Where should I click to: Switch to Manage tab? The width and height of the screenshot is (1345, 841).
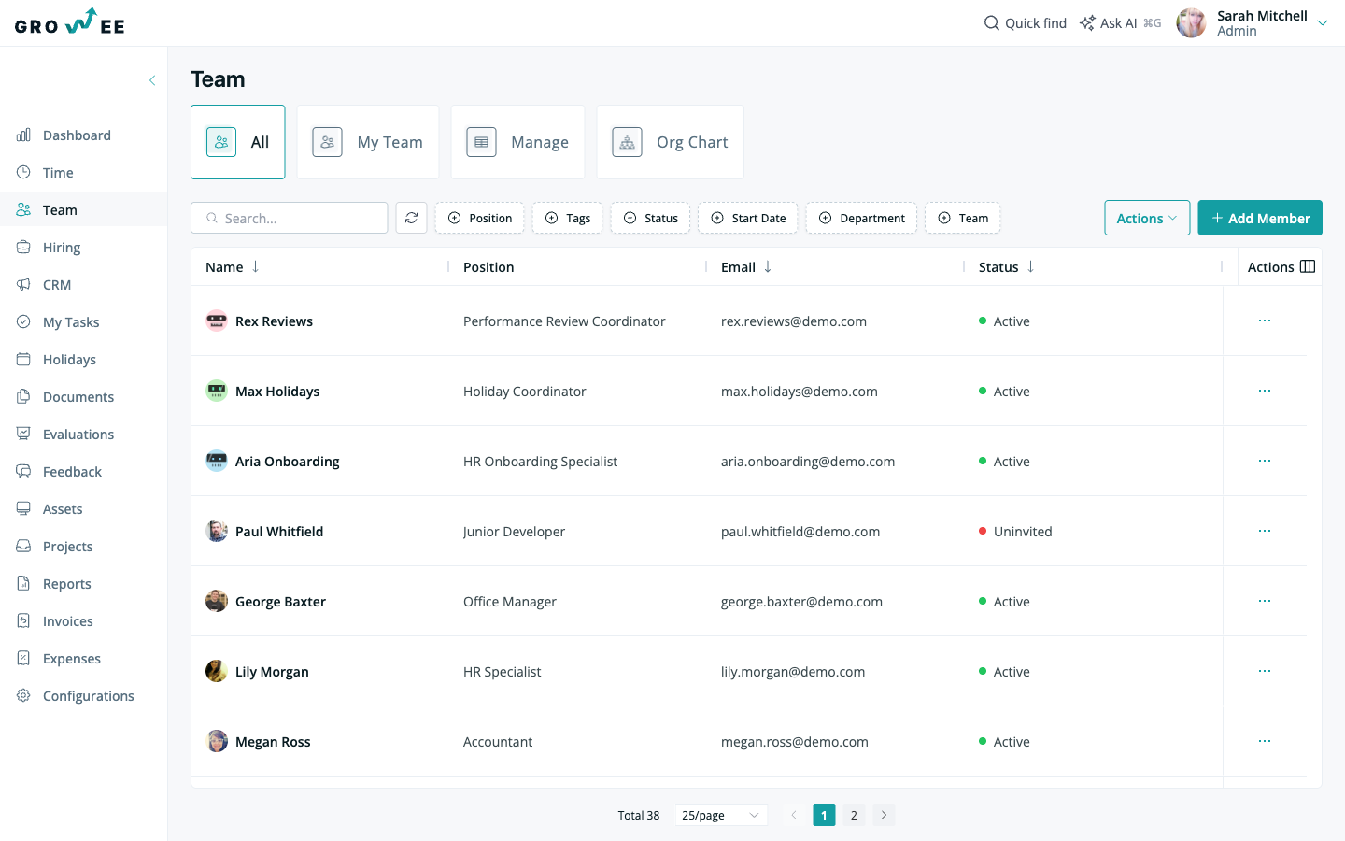click(x=517, y=142)
